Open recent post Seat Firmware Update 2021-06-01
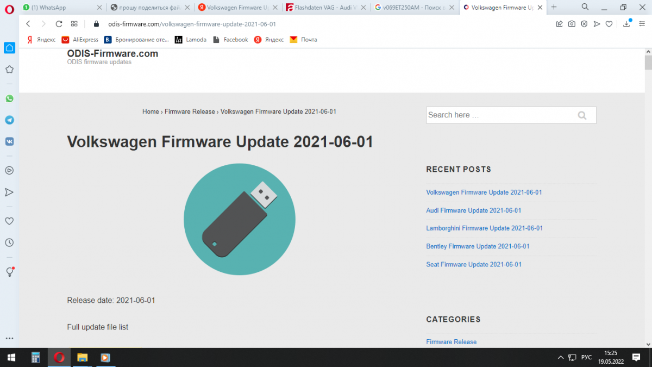 tap(474, 264)
